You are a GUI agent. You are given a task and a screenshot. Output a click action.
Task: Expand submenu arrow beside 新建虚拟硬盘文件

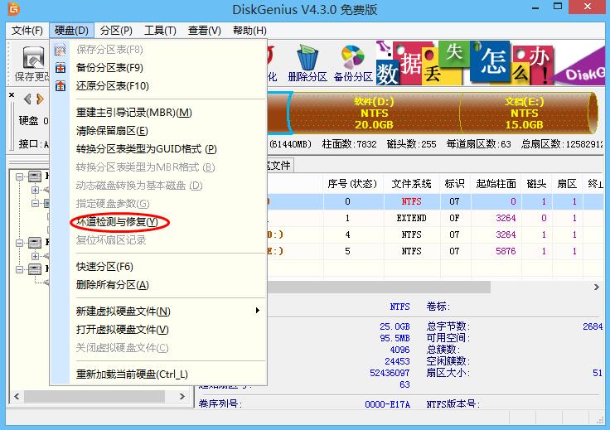click(x=257, y=310)
